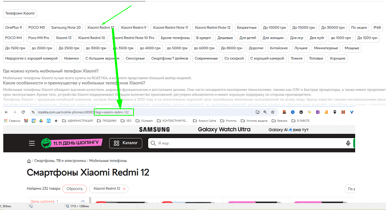The height and width of the screenshot is (210, 386).
Task: Bookmark this page with the star icon
Action: (x=273, y=112)
